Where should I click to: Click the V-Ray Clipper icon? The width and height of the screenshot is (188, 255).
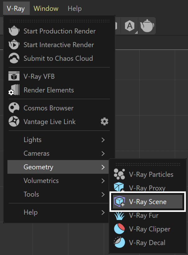[119, 229]
